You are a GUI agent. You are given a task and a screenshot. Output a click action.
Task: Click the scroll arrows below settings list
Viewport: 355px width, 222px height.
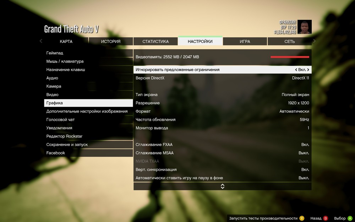tap(223, 186)
